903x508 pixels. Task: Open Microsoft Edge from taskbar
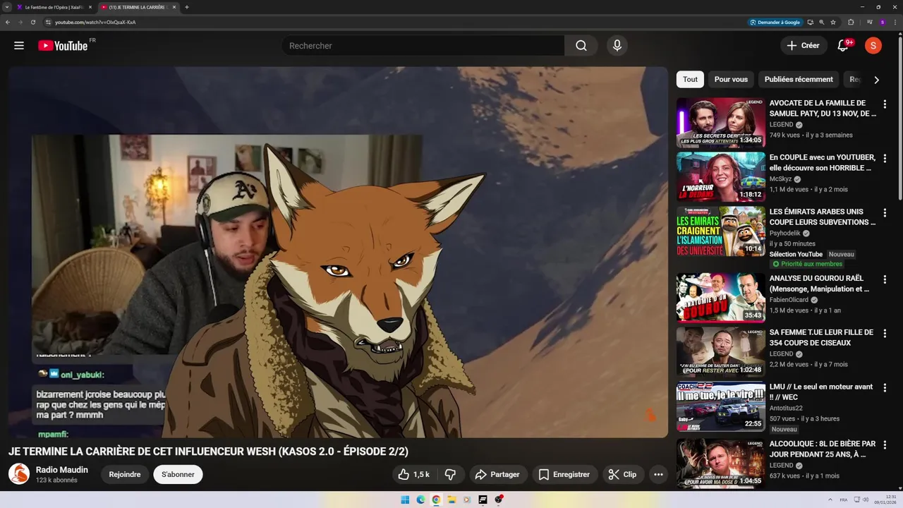click(x=420, y=500)
